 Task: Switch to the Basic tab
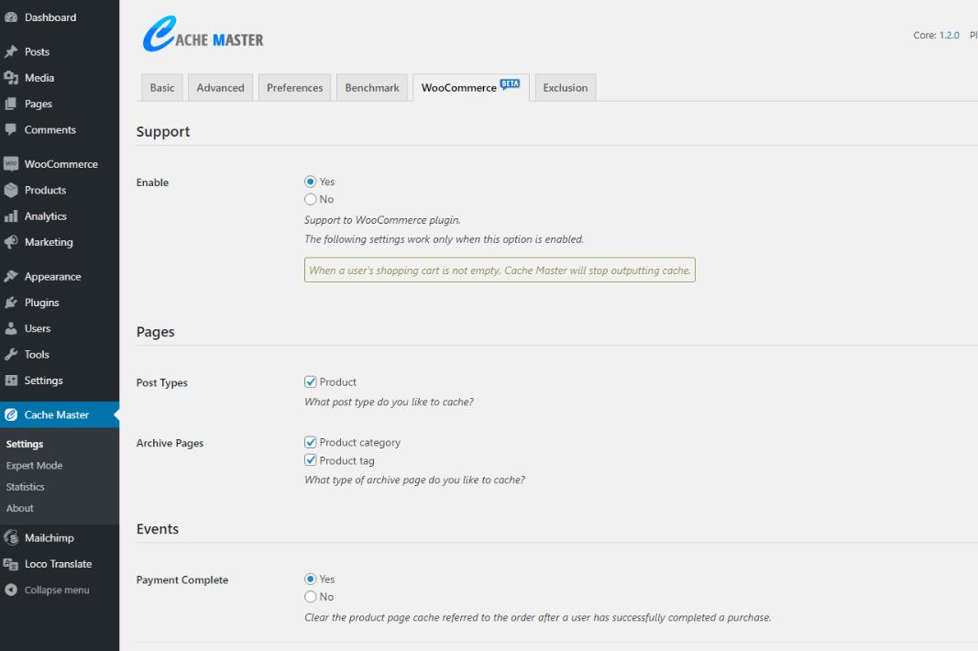coord(162,88)
